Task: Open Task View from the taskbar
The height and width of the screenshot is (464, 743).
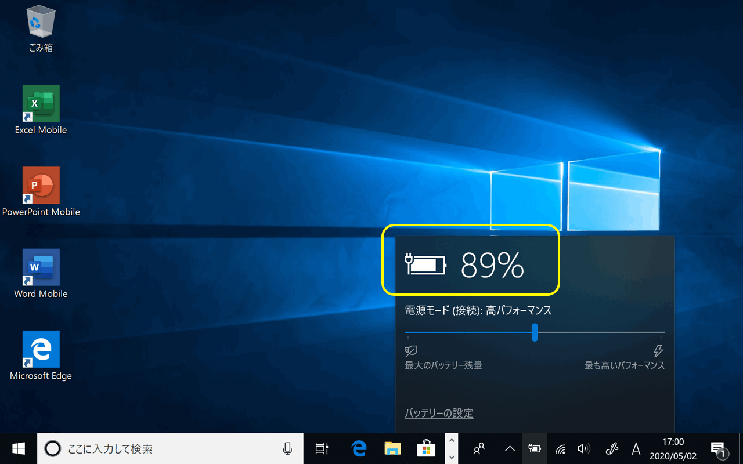Action: coord(322,448)
